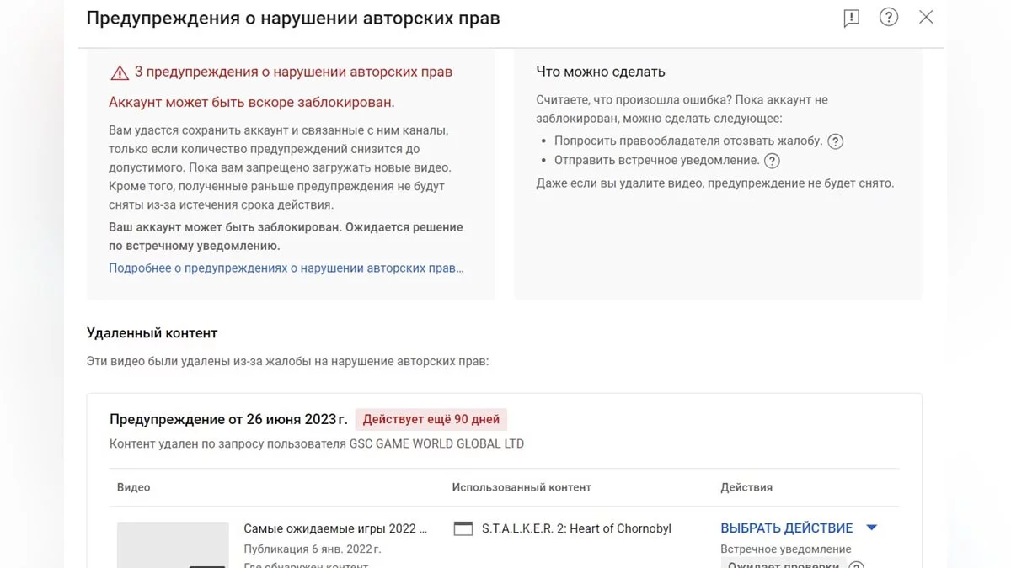Open video title 'Самые ожидаемые игры 2022'
Viewport: 1011px width, 568px height.
click(335, 529)
